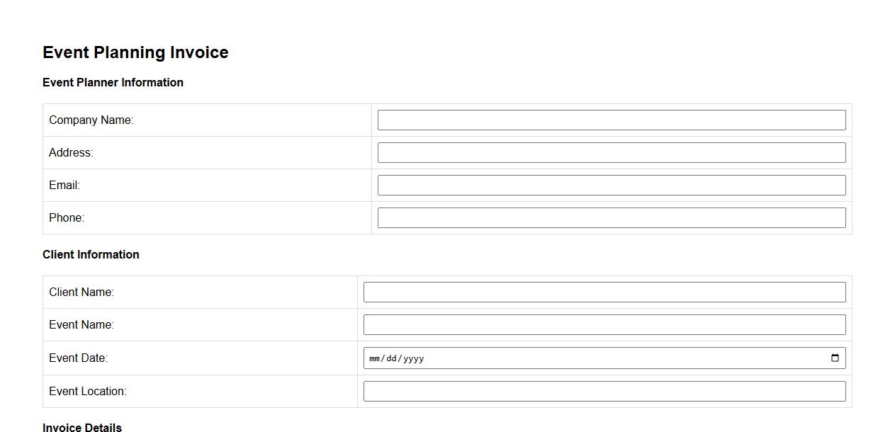Focus the Client Name text field
Screen dimensions: 895x432
pos(604,292)
